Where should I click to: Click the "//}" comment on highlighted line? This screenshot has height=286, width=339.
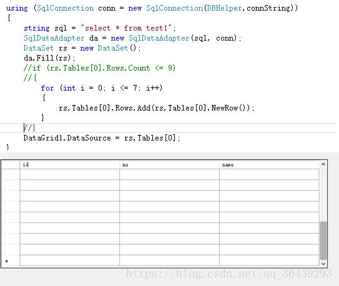pos(29,128)
